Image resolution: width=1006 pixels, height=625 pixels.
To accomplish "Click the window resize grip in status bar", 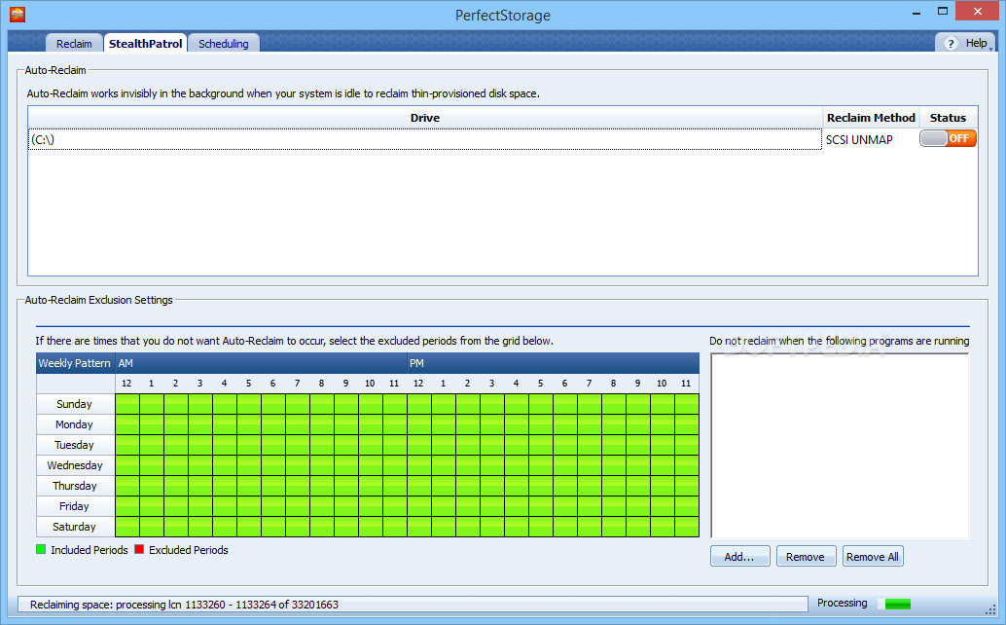I will [990, 609].
